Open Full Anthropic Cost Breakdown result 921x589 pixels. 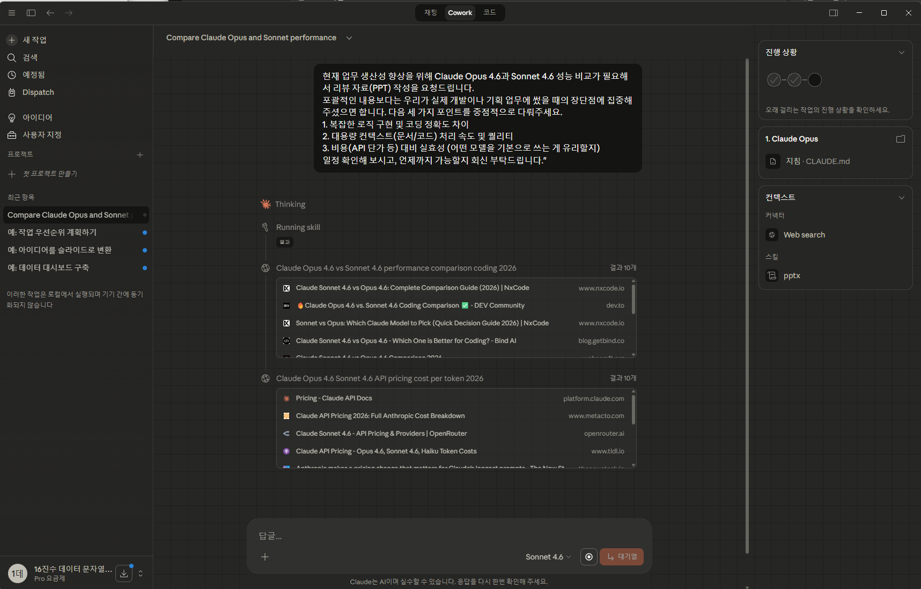(x=454, y=416)
